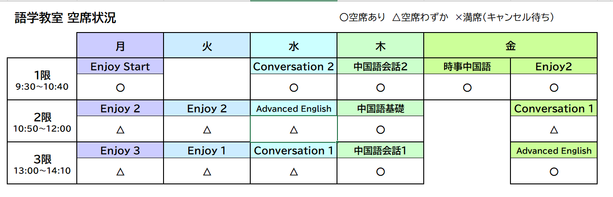Select the Enjoy2 cell under Friday

pyautogui.click(x=554, y=67)
